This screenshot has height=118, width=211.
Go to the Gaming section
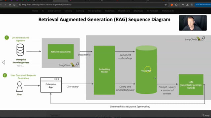[x=80, y=11]
